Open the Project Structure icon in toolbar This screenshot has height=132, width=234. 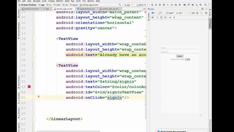tap(185, 5)
